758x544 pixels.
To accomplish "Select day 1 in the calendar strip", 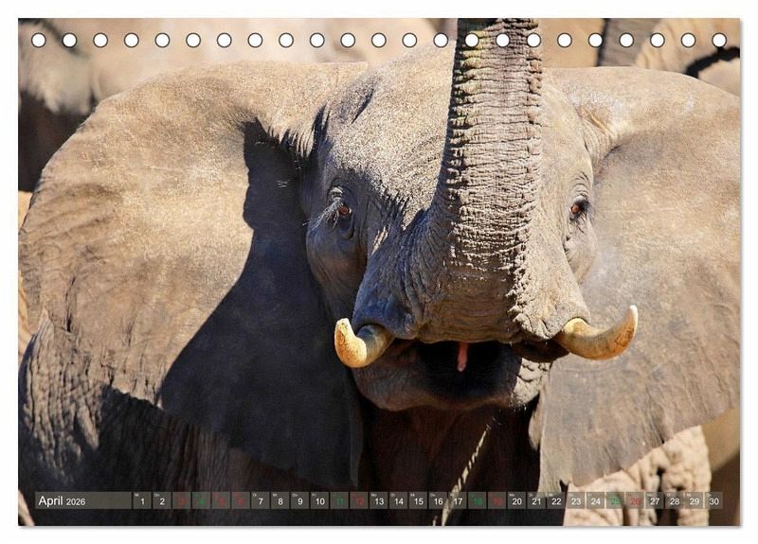I will [x=141, y=500].
